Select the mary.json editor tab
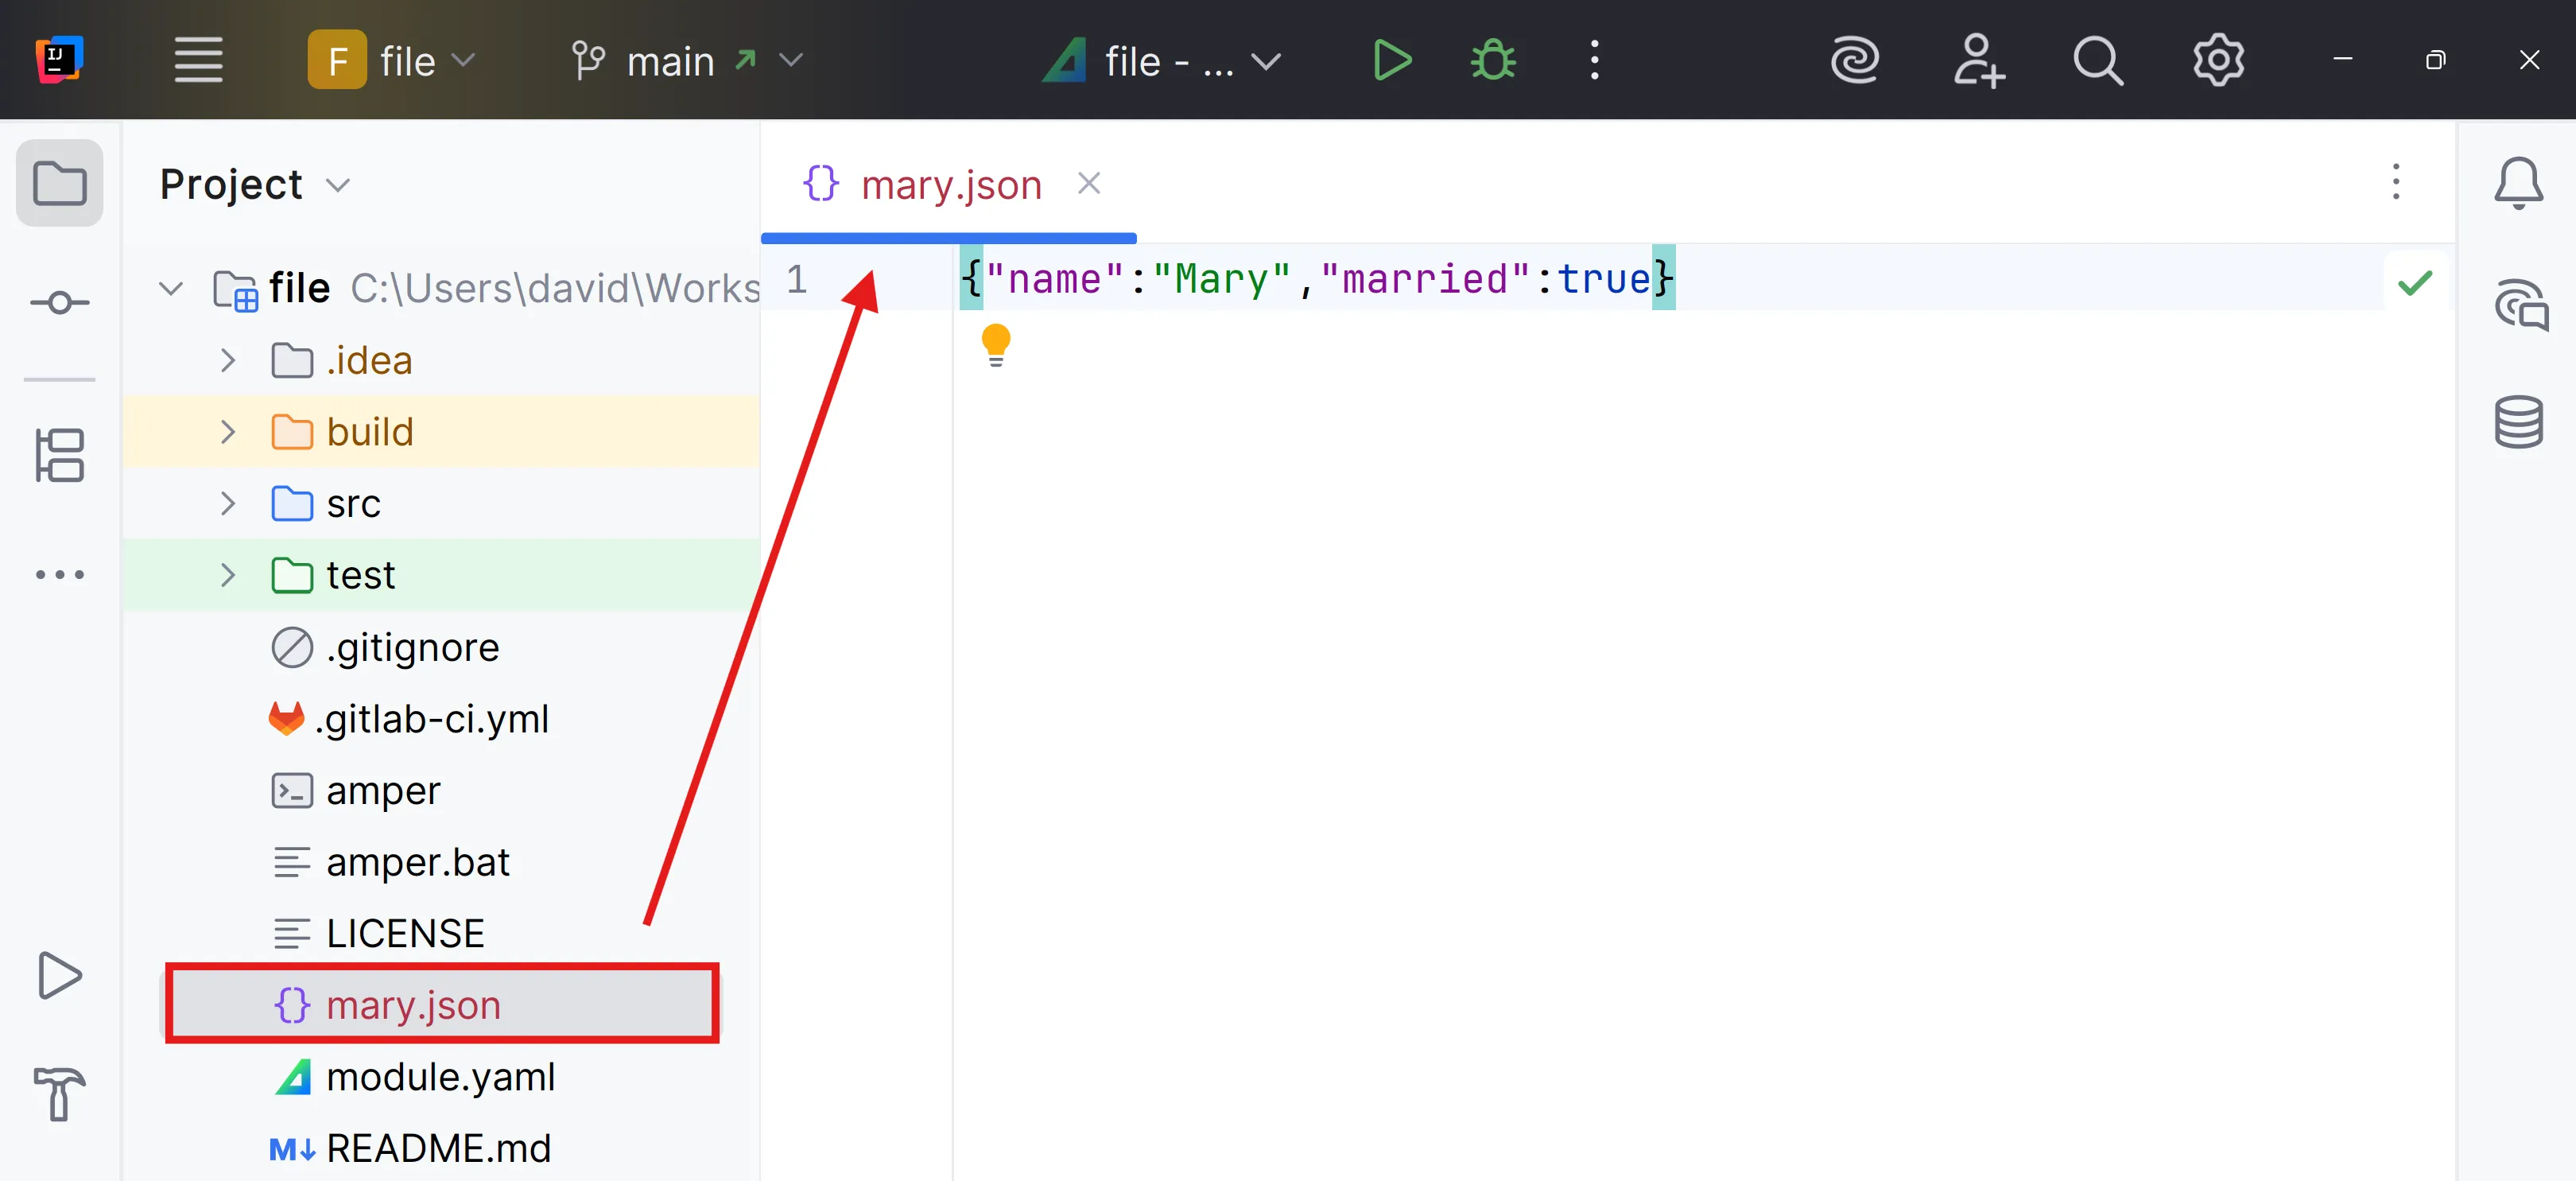The width and height of the screenshot is (2576, 1181). [949, 185]
